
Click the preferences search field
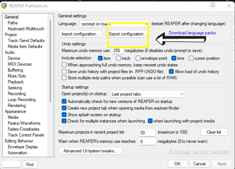coord(11,164)
